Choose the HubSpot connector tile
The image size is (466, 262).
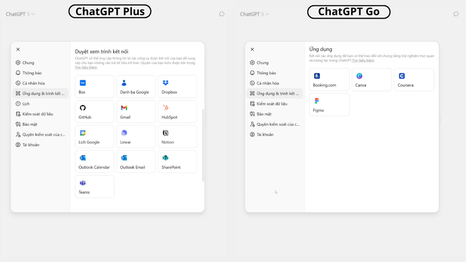[x=177, y=112]
